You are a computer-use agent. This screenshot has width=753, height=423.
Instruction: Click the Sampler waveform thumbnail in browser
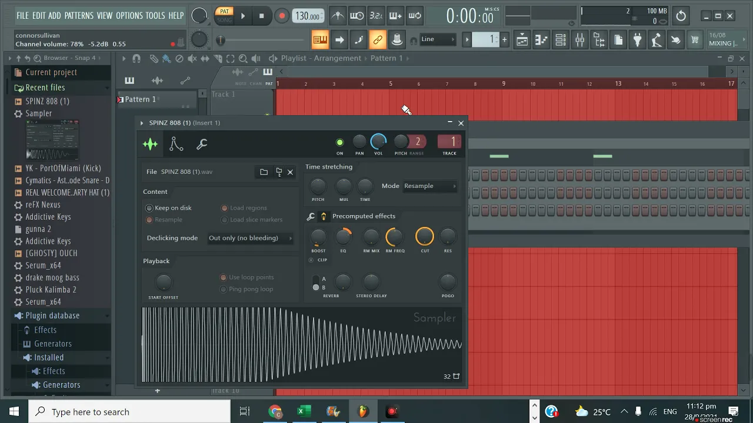coord(52,140)
